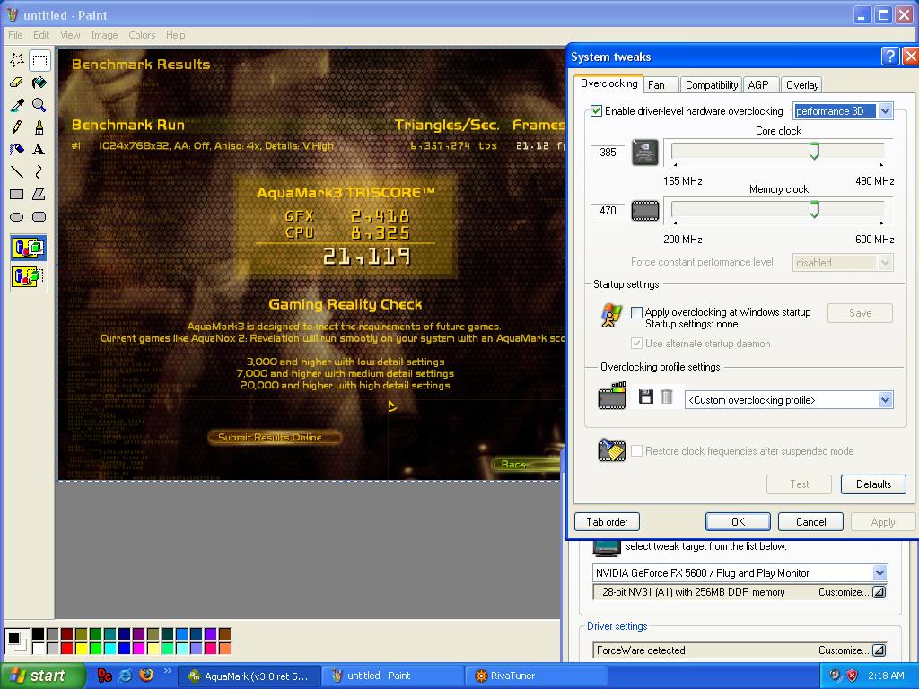The image size is (919, 689).
Task: Click the OK button in System tweaks
Action: (x=738, y=521)
